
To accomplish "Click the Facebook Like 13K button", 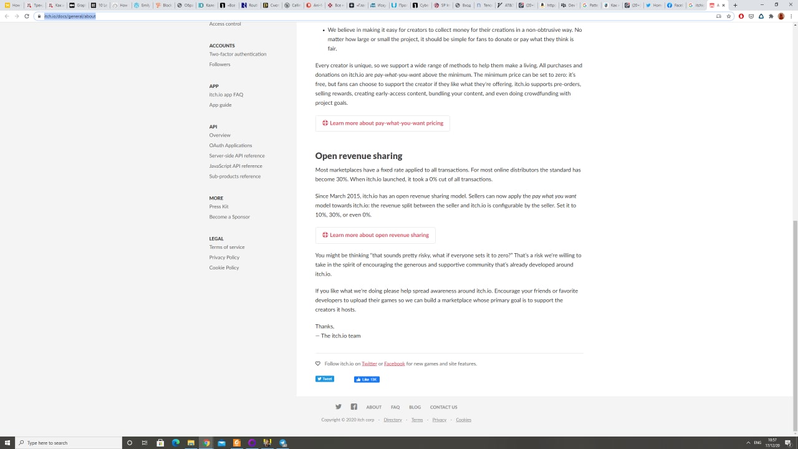I will (x=367, y=379).
